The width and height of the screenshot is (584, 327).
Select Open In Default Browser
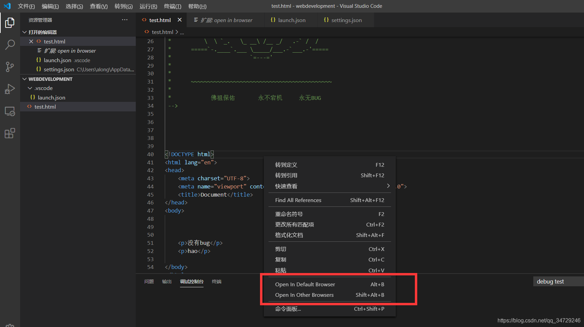click(x=305, y=284)
